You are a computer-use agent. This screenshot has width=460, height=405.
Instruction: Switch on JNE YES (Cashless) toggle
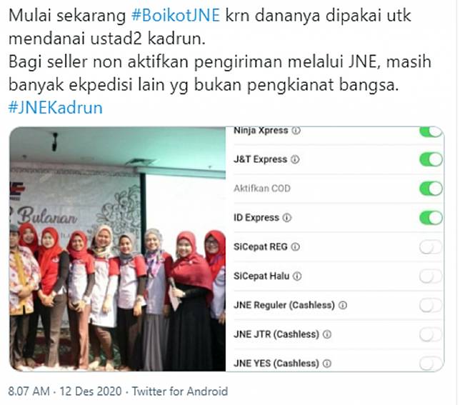(431, 364)
